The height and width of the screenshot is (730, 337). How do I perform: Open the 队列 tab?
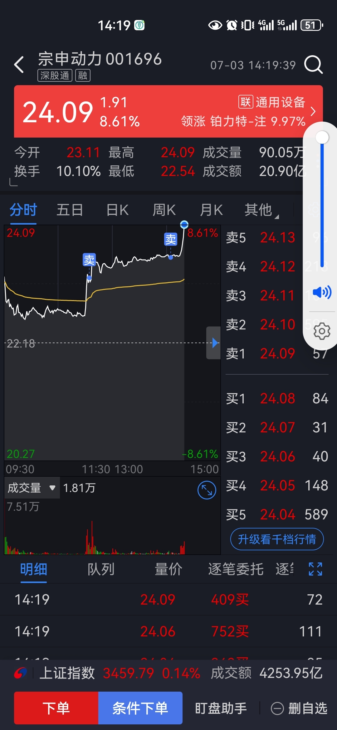tap(101, 569)
